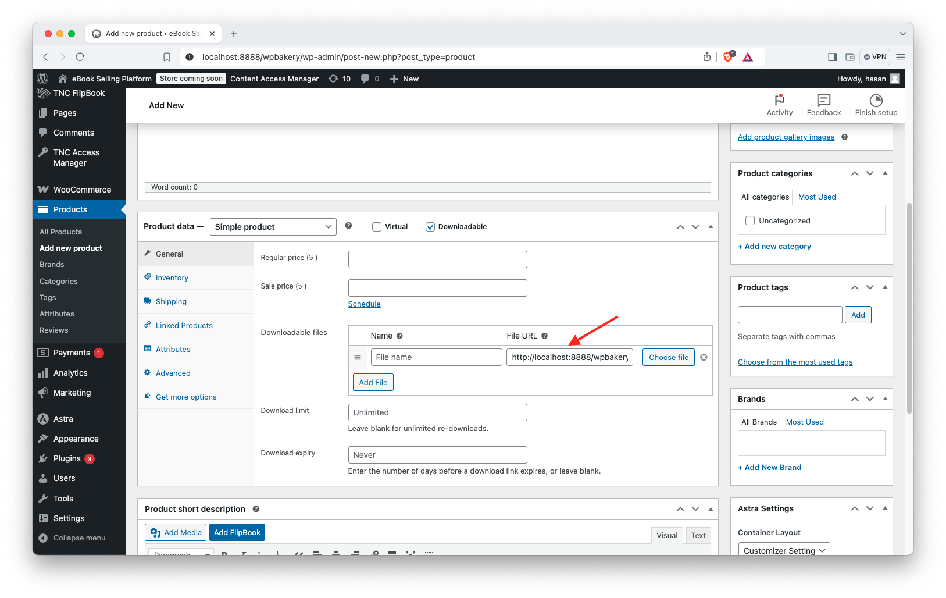Click the WordPress logo in admin bar
This screenshot has height=598, width=946.
tap(42, 79)
